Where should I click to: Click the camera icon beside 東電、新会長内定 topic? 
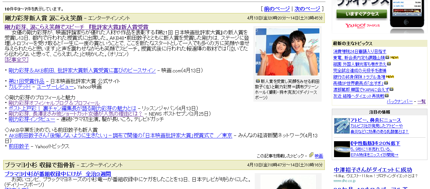pos(387,57)
